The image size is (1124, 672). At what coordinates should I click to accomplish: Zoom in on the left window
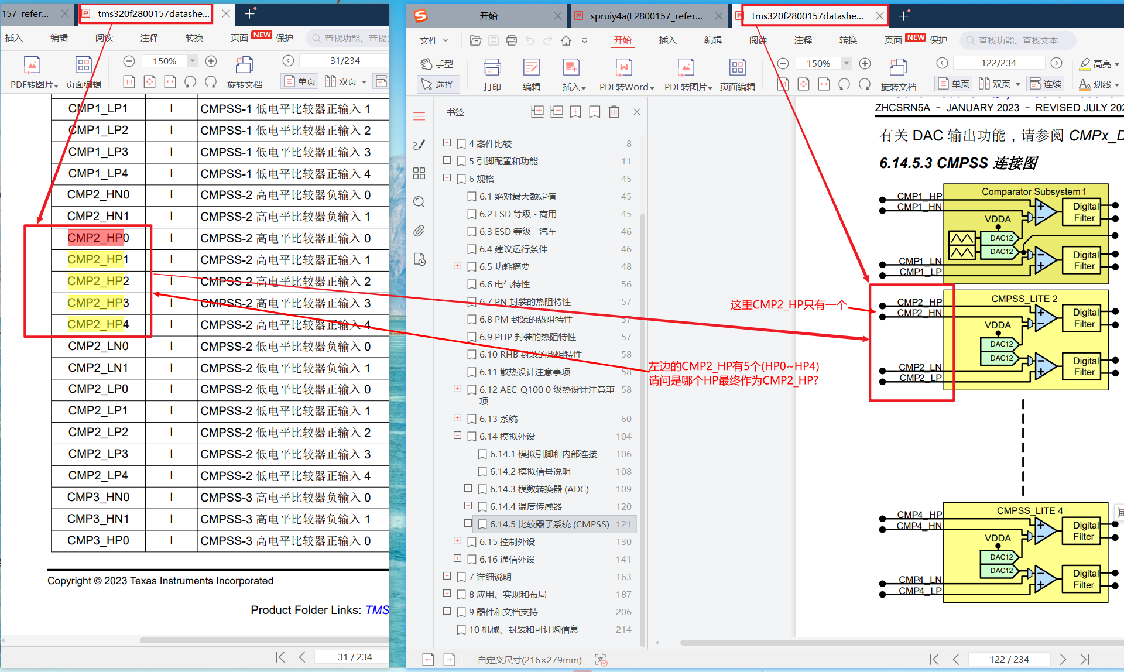point(211,61)
